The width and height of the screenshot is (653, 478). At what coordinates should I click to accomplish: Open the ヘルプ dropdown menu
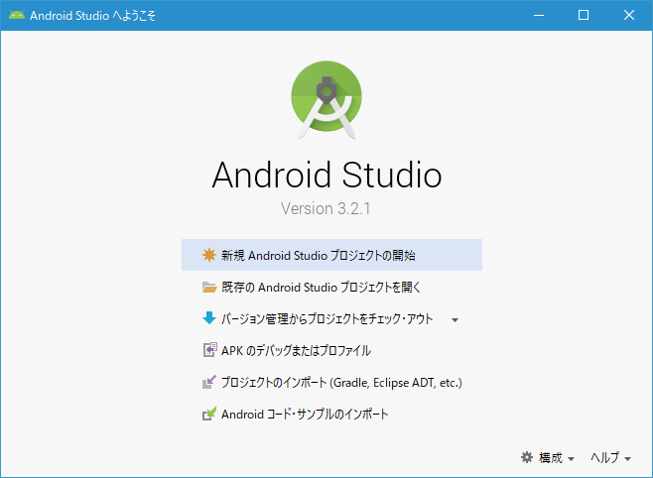point(610,457)
